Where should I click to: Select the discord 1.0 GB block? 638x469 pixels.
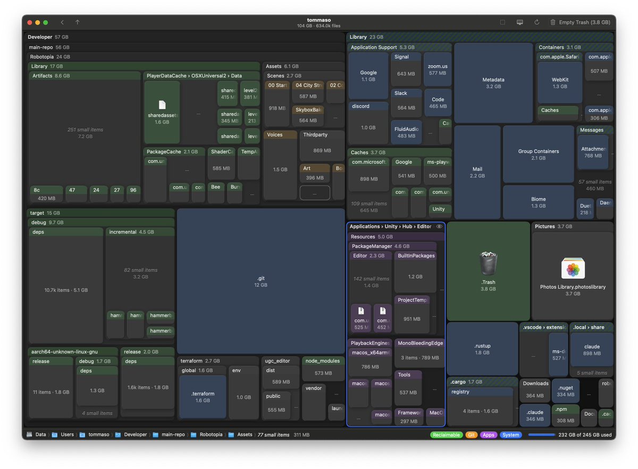(368, 123)
